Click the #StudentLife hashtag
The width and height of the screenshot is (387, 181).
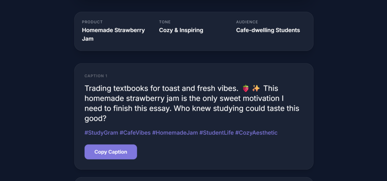(x=216, y=132)
